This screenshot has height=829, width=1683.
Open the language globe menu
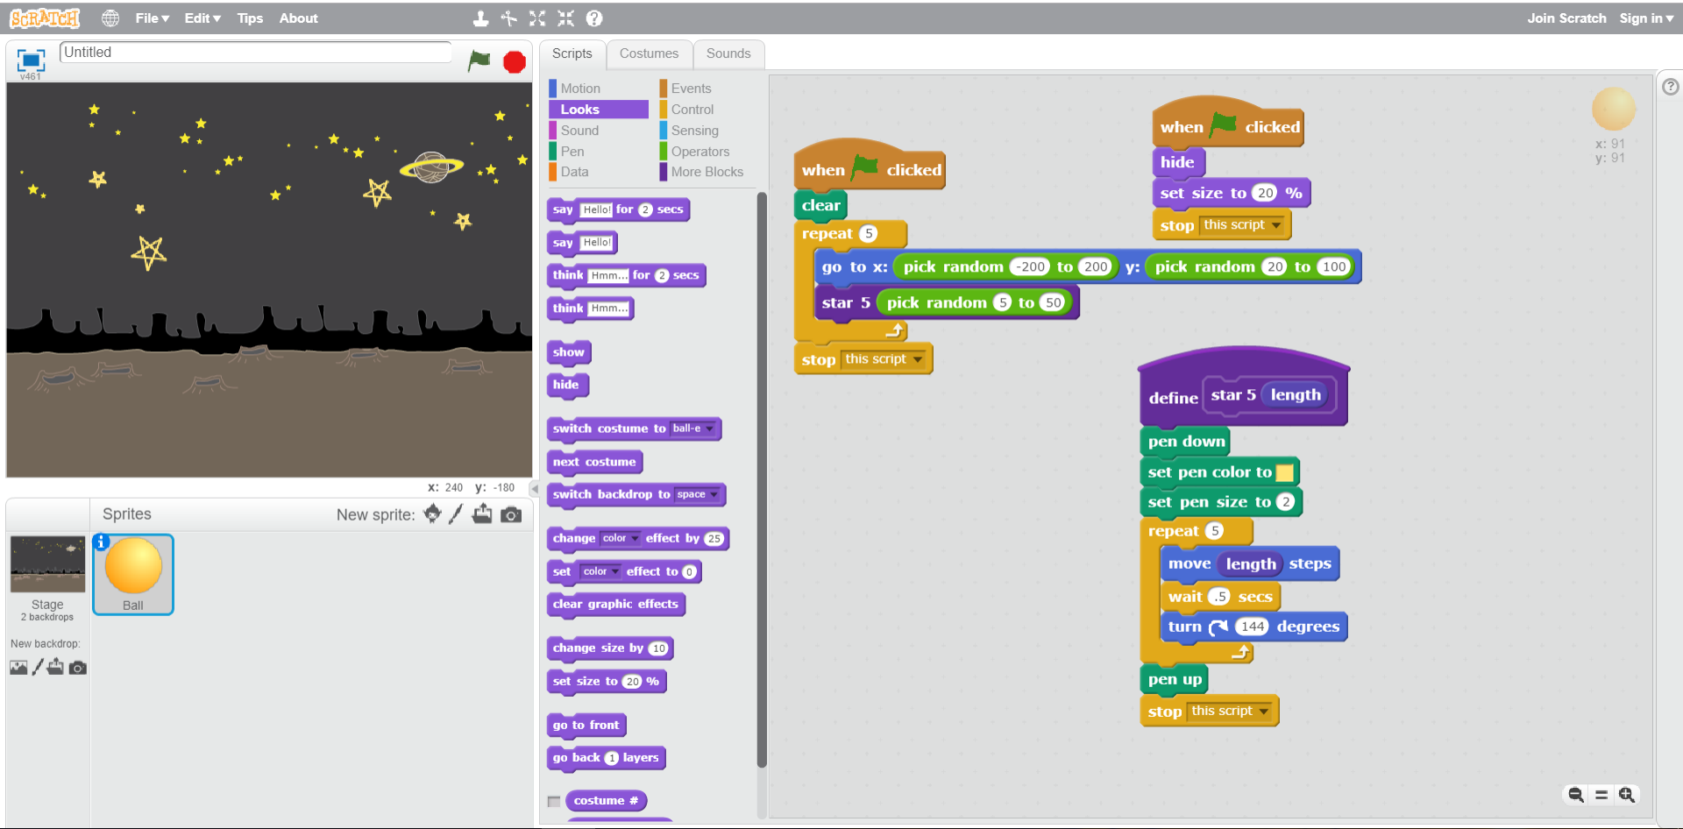(x=110, y=18)
